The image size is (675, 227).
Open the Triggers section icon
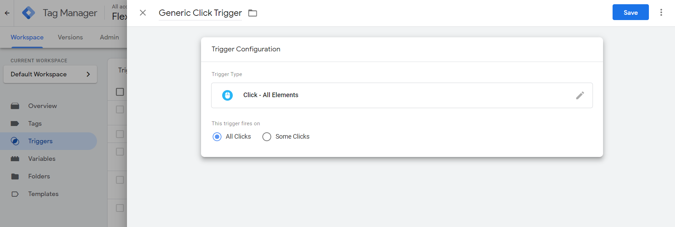pos(15,141)
